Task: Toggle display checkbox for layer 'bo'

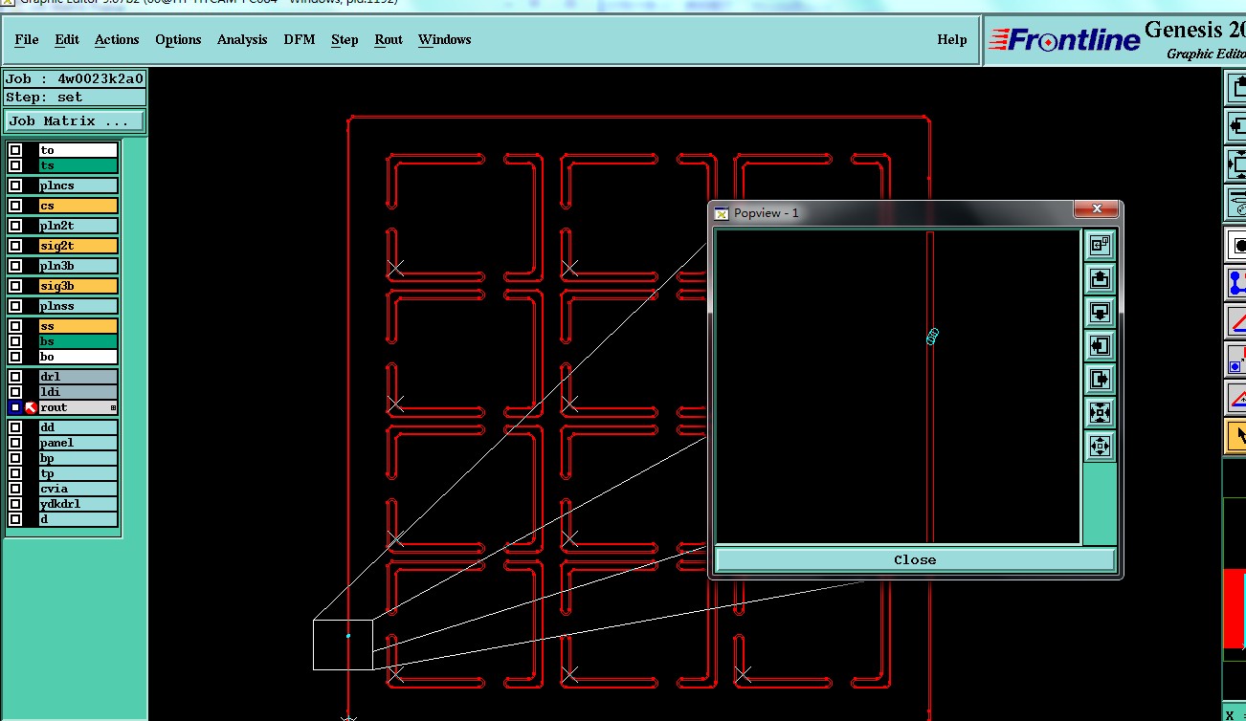Action: 15,357
